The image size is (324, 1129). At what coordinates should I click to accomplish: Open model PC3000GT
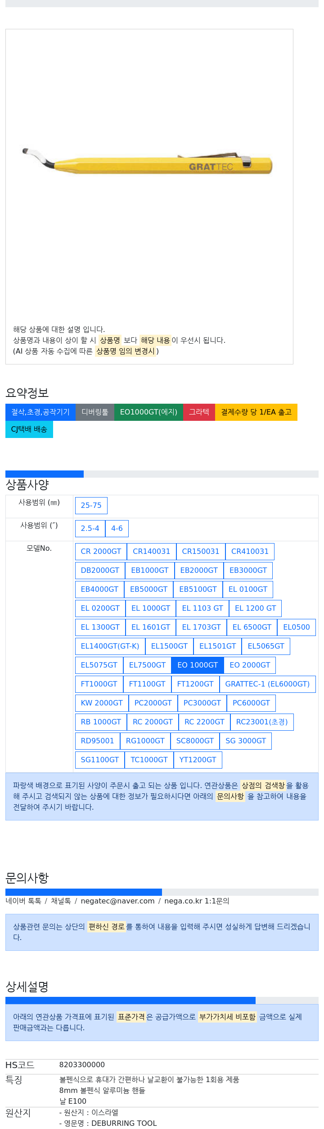tap(202, 703)
